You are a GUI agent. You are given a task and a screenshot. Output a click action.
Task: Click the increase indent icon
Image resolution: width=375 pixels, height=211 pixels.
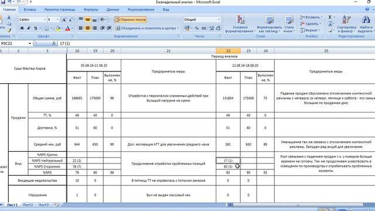pos(110,28)
